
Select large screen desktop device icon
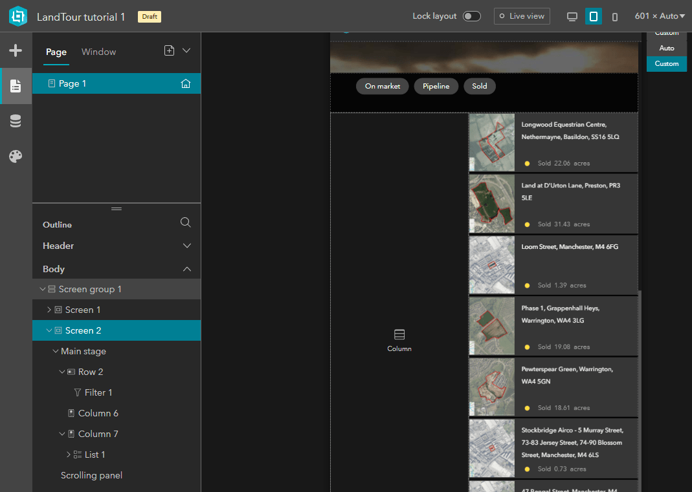(572, 17)
